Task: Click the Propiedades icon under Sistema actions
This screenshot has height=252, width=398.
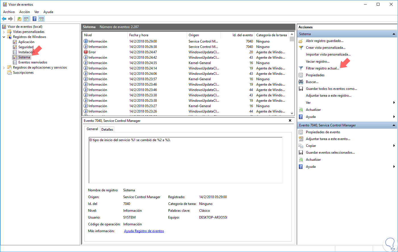Action: (x=301, y=75)
